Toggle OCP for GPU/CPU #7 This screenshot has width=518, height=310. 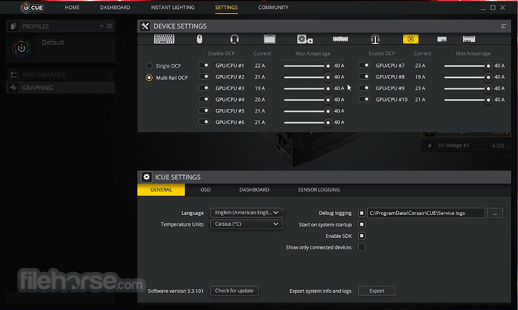tap(364, 65)
